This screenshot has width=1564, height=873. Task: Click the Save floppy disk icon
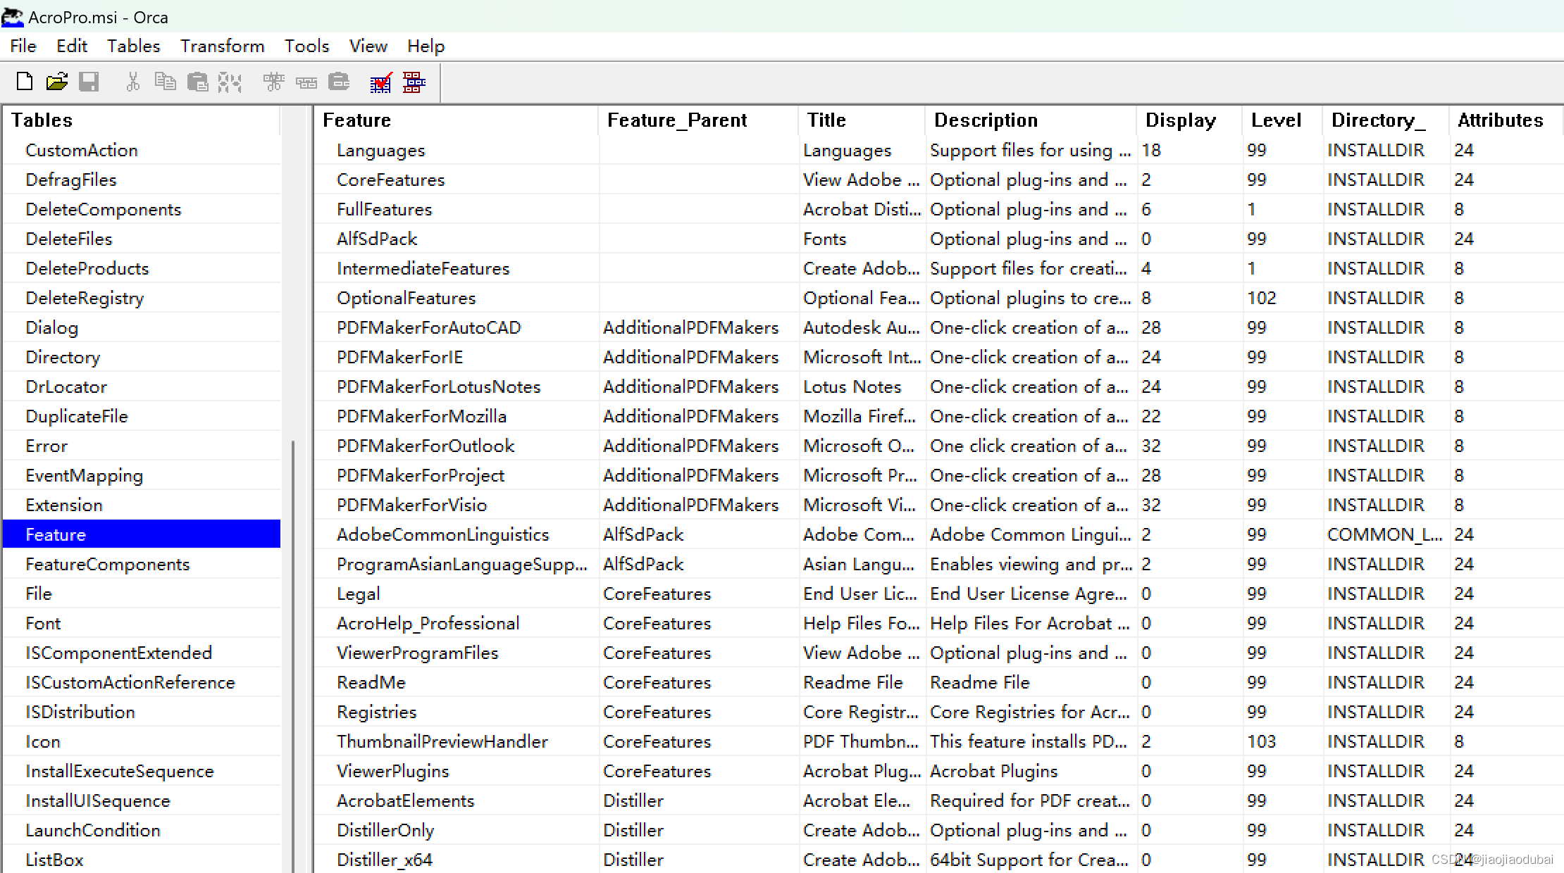point(89,82)
